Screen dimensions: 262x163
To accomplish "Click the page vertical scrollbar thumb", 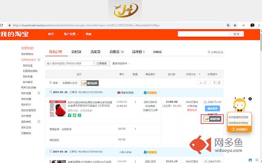I will tap(261, 43).
